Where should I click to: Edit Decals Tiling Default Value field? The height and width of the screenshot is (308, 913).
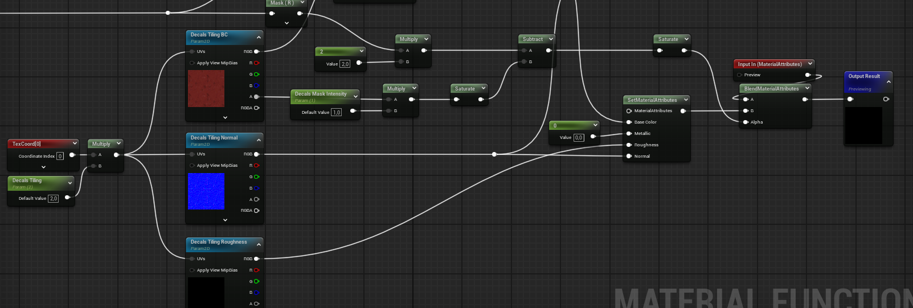(x=54, y=199)
